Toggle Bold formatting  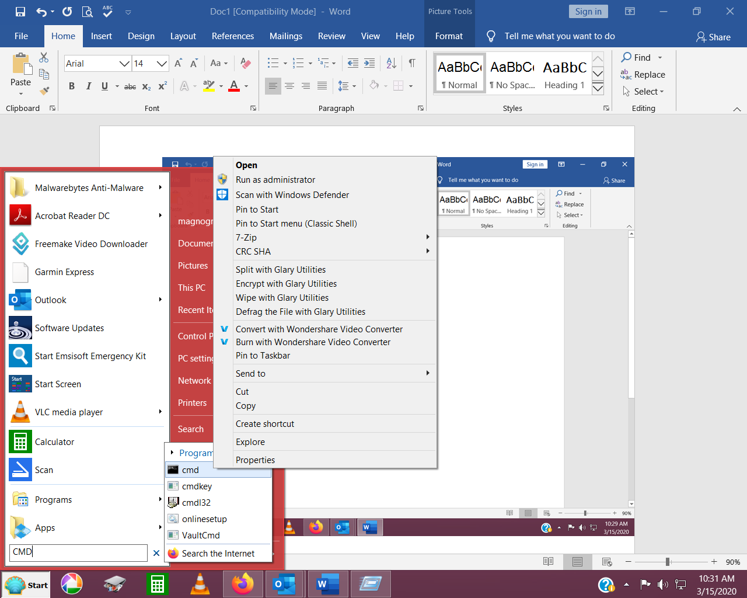(x=72, y=86)
